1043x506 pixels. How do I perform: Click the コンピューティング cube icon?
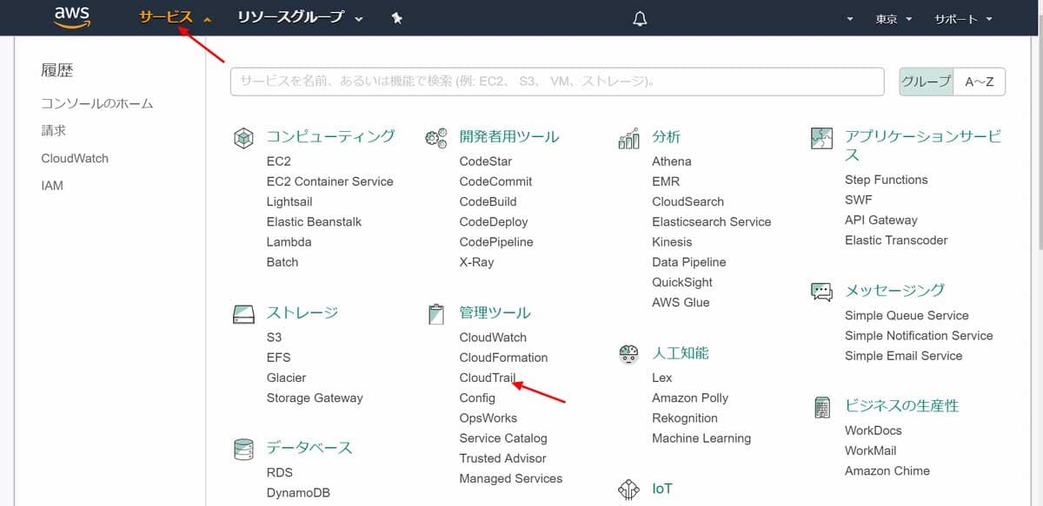[x=243, y=136]
